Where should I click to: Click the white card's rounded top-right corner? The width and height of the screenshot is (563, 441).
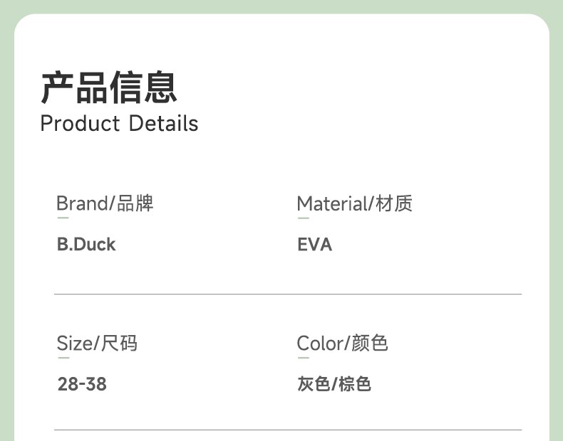tap(538, 25)
